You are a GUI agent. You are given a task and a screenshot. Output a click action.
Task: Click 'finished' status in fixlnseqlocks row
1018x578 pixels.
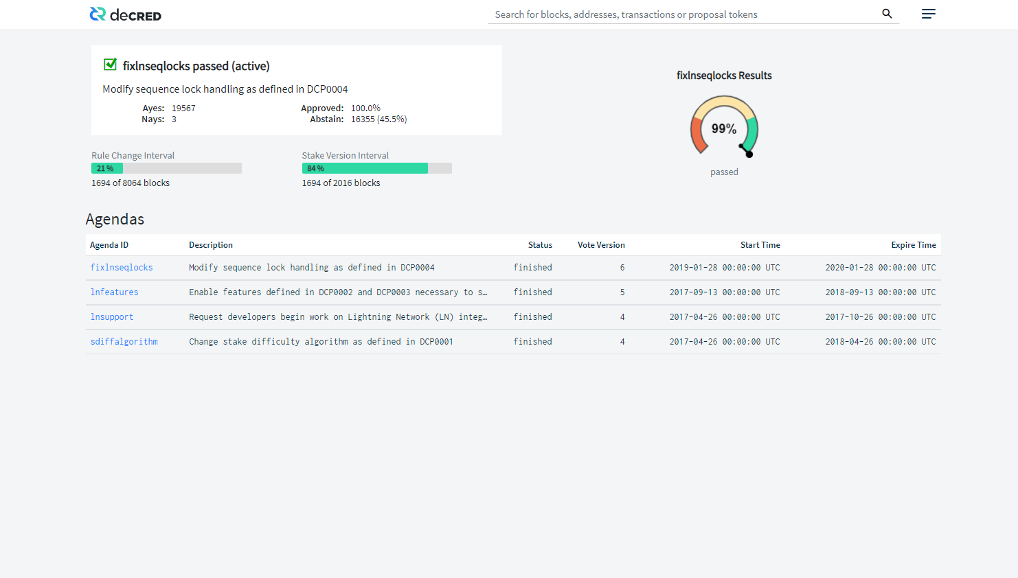click(533, 268)
